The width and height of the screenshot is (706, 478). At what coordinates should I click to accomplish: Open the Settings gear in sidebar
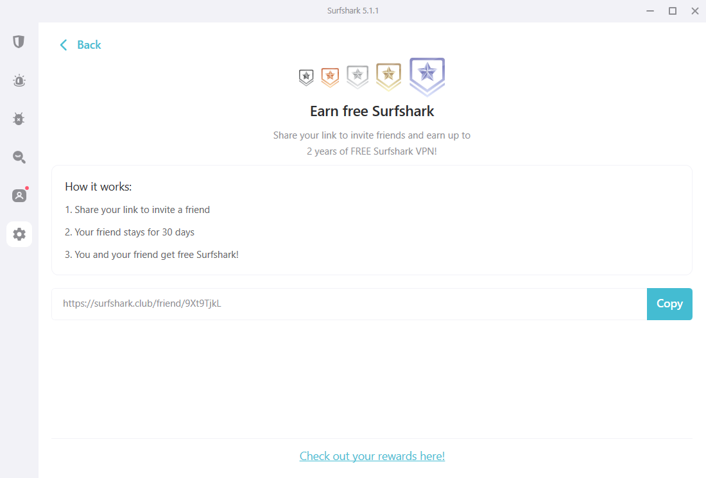click(x=19, y=234)
